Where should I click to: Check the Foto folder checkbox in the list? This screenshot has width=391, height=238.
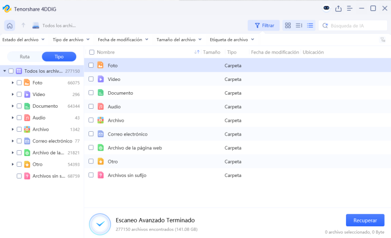click(91, 65)
